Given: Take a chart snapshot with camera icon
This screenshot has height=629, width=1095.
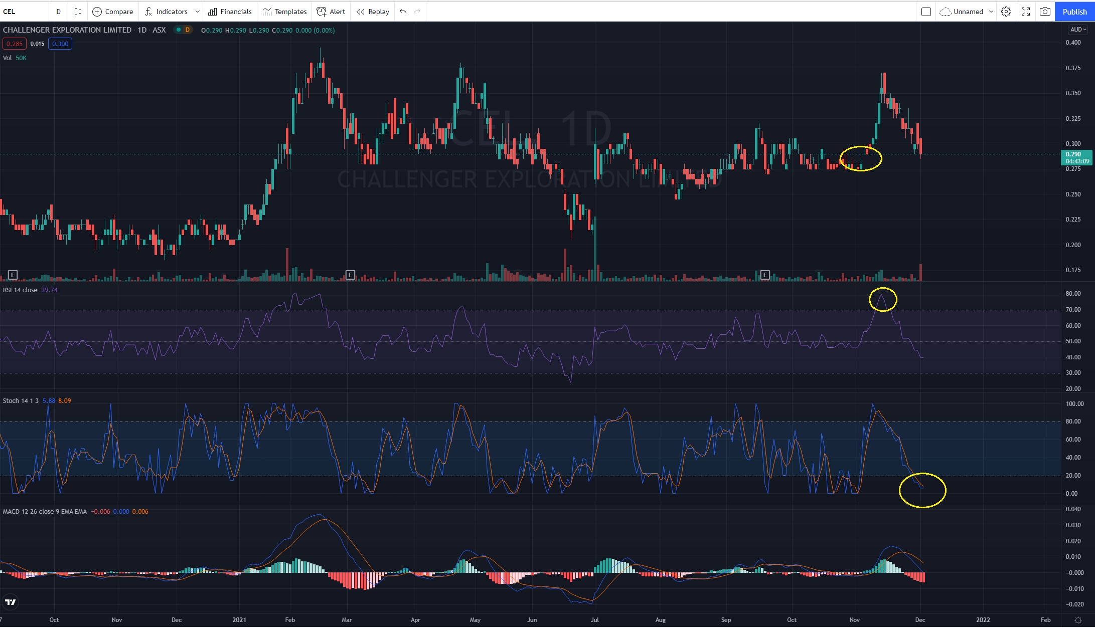Looking at the screenshot, I should pyautogui.click(x=1045, y=12).
